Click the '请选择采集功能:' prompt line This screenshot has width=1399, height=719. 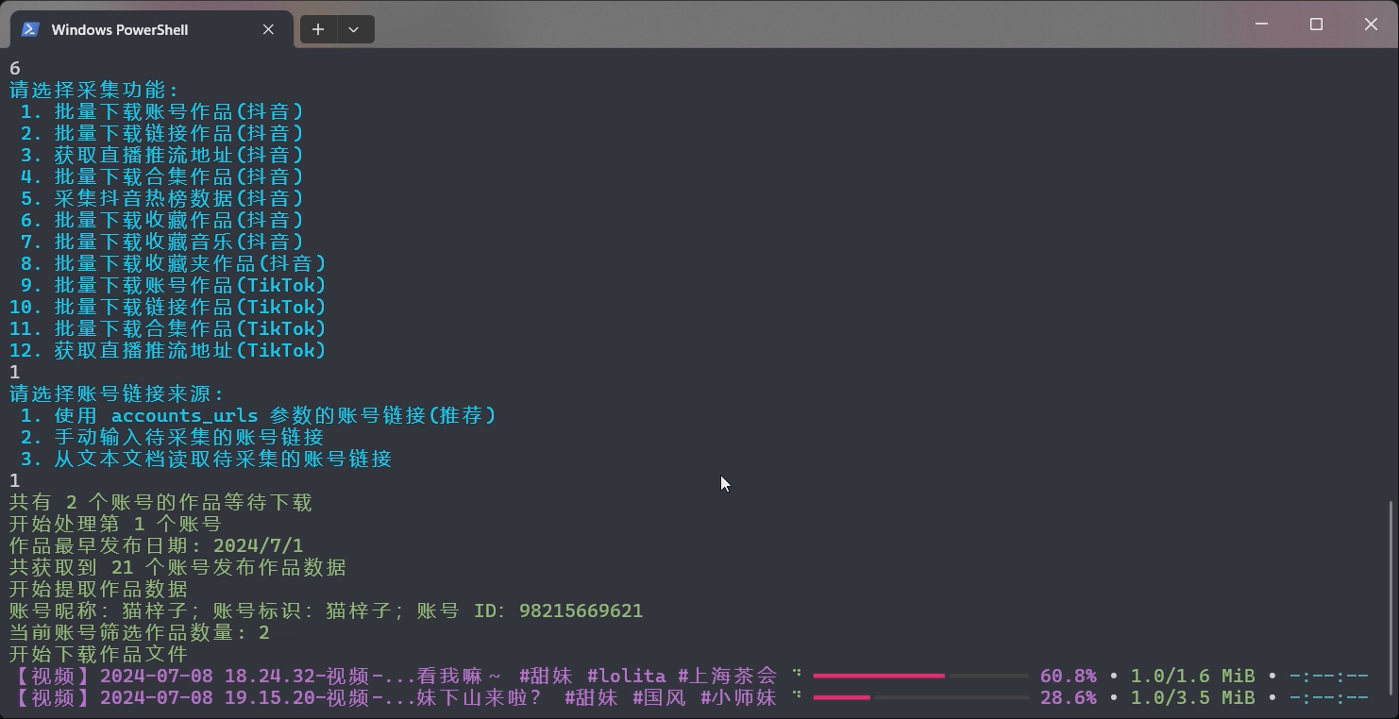click(x=94, y=90)
